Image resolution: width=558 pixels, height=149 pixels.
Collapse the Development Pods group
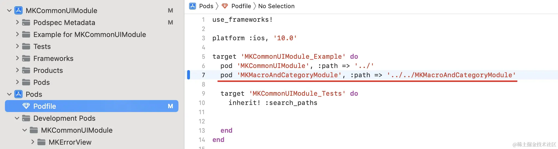click(17, 118)
